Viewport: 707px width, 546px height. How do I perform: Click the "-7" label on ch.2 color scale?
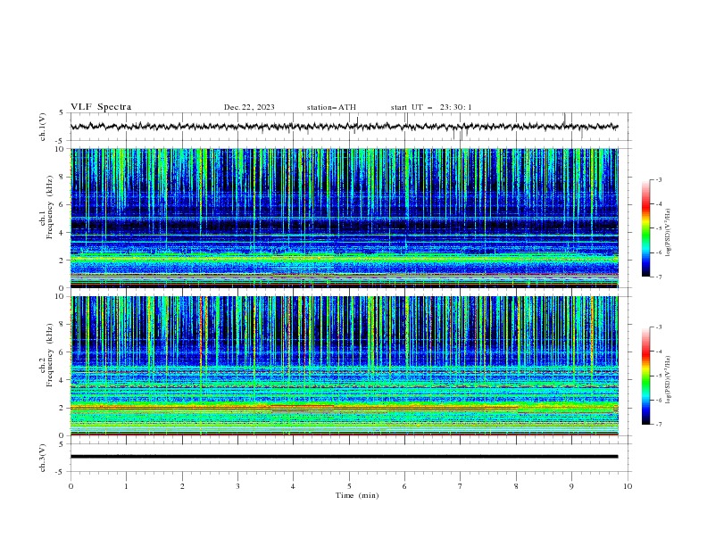click(658, 425)
